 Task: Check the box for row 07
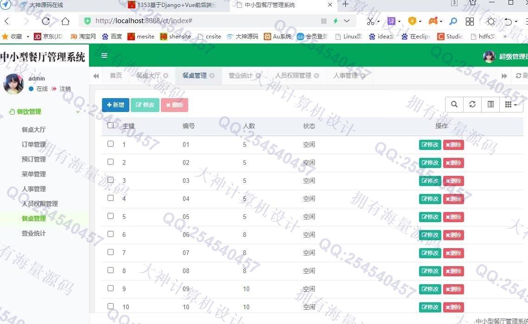click(110, 252)
